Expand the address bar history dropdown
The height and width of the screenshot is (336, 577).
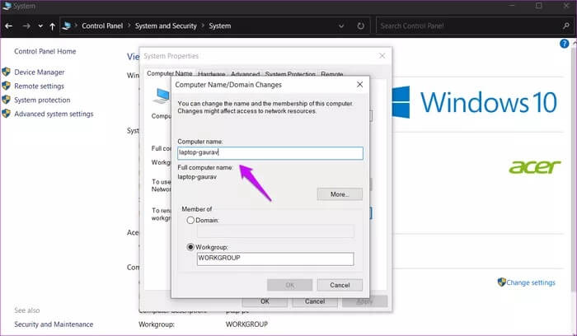(341, 26)
